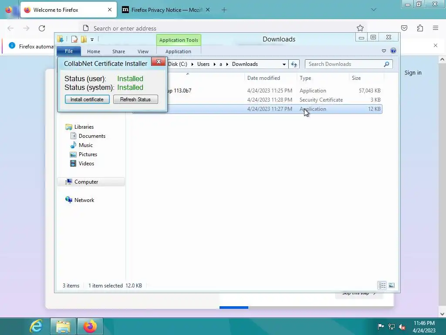Image resolution: width=446 pixels, height=335 pixels.
Task: Click the New folder quick access icon
Action: (x=84, y=39)
